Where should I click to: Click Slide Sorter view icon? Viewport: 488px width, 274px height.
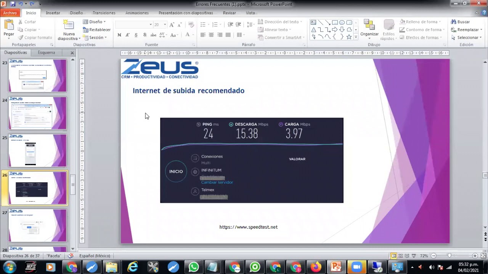(400, 256)
